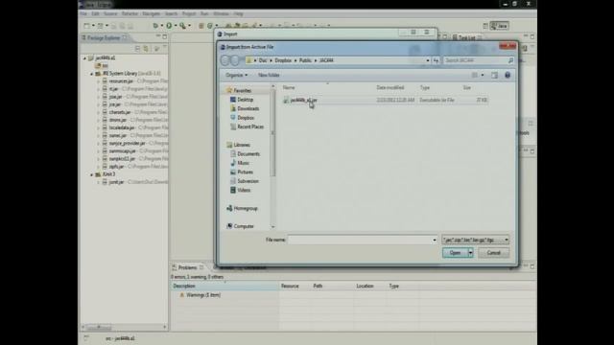Select Public in the address breadcrumb
This screenshot has width=614, height=345.
[x=305, y=60]
